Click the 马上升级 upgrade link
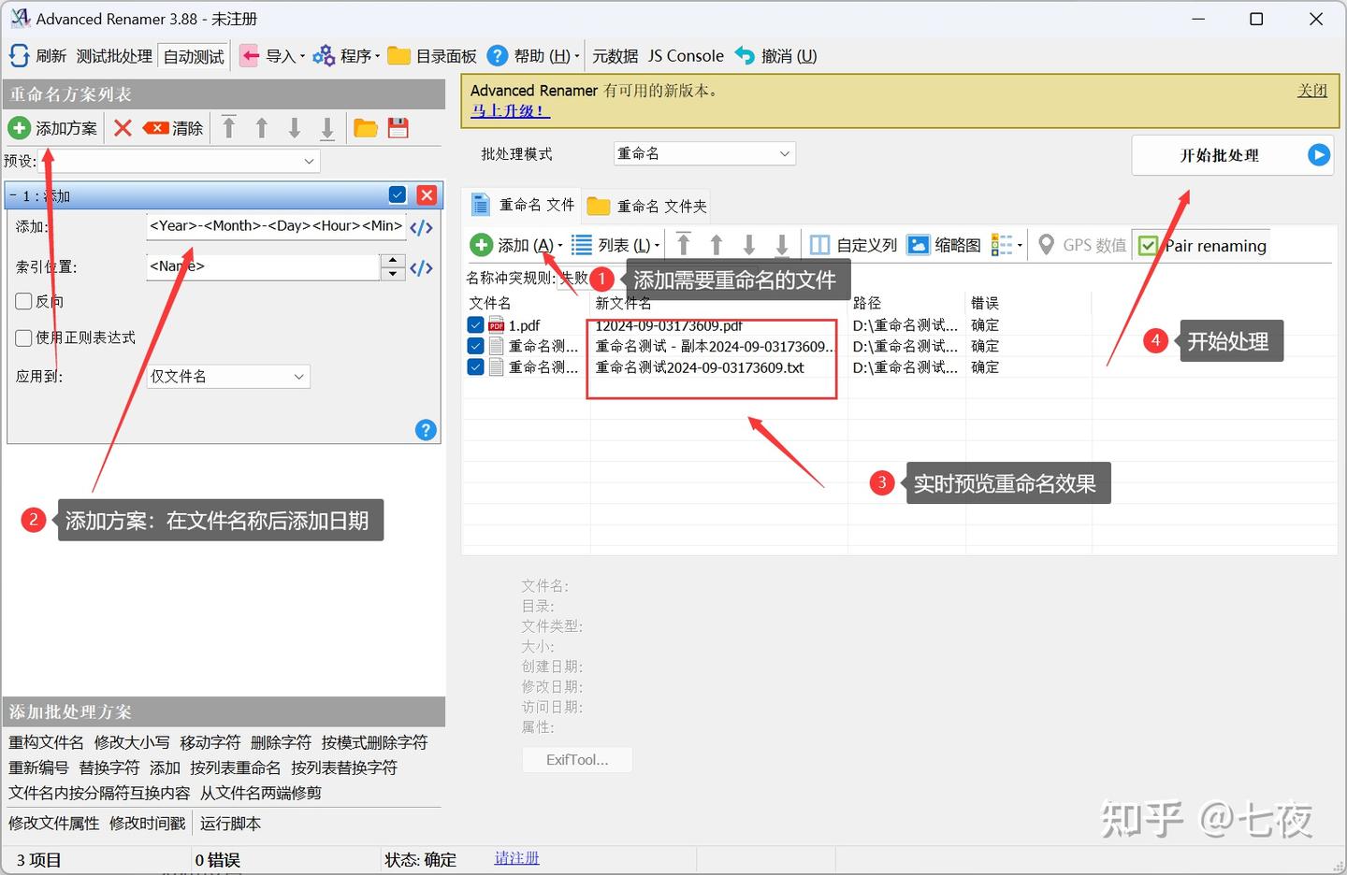Screen dimensions: 1347x875 point(510,110)
